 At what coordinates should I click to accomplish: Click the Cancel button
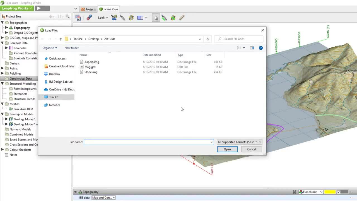pyautogui.click(x=252, y=149)
